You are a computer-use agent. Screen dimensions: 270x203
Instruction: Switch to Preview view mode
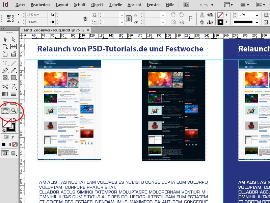click(13, 153)
